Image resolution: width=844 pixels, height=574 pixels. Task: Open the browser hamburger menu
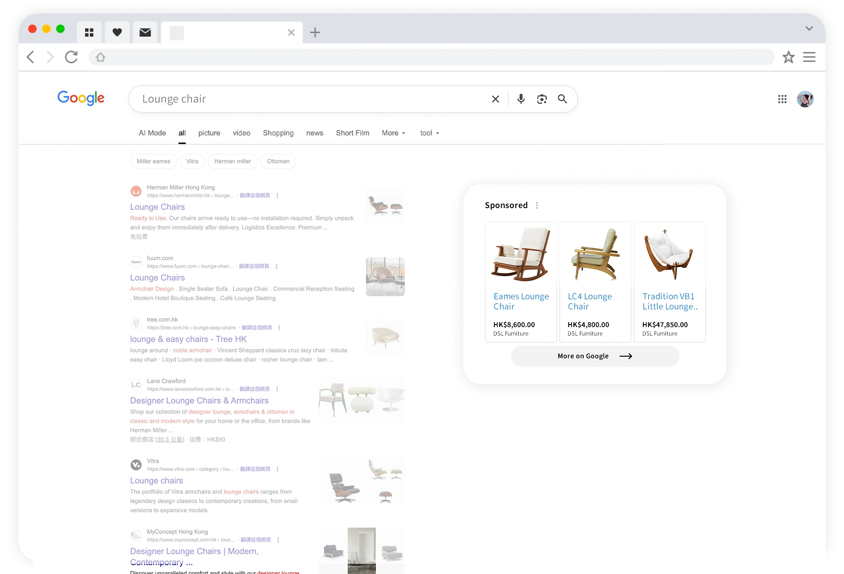[x=809, y=57]
